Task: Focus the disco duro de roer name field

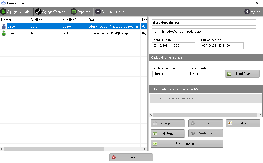Action: click(x=204, y=23)
